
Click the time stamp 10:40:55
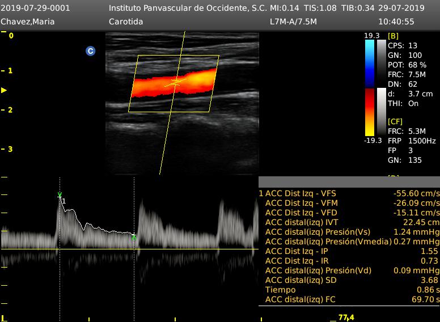(396, 22)
